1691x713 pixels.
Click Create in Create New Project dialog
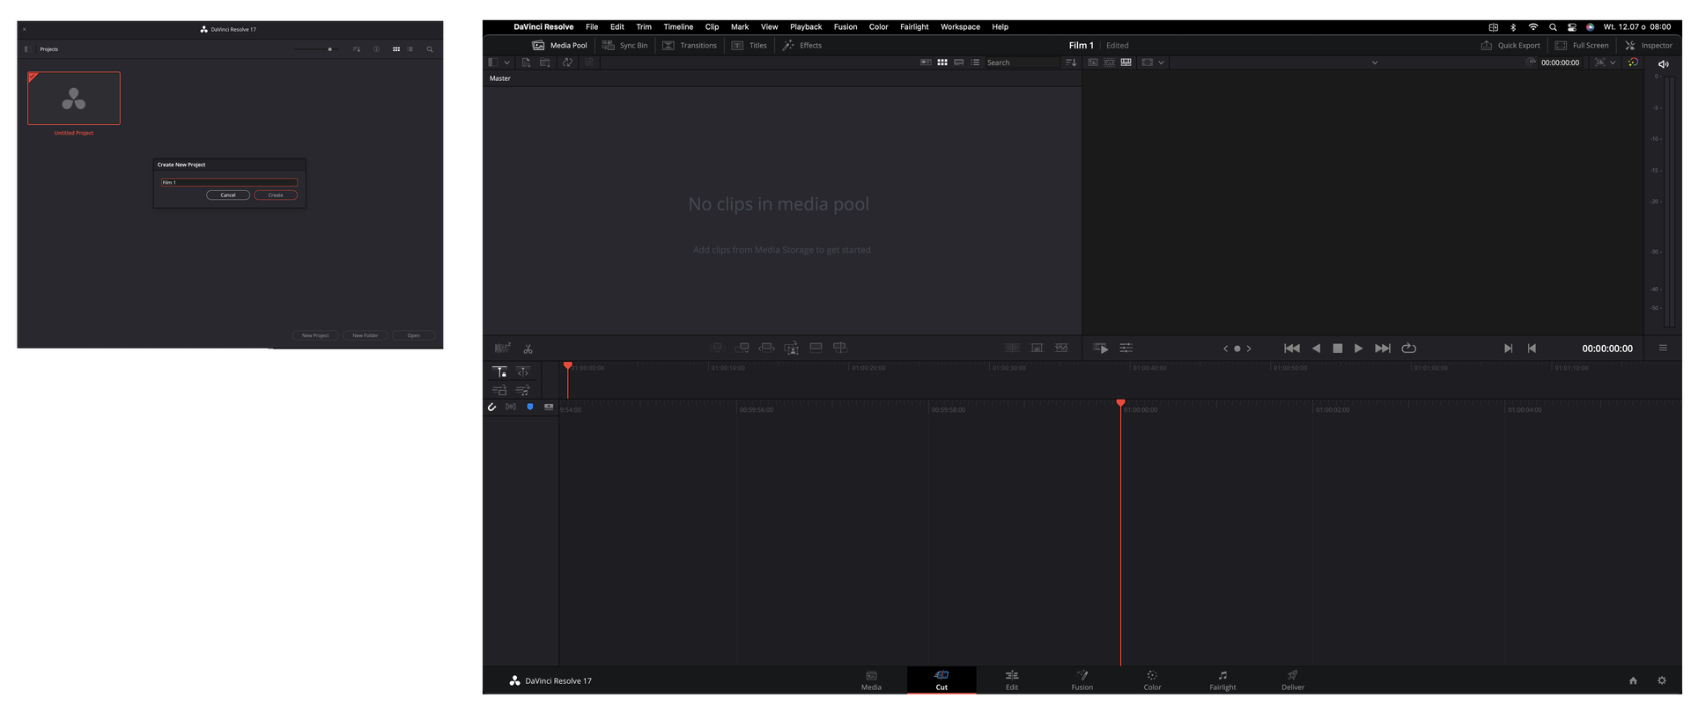276,195
